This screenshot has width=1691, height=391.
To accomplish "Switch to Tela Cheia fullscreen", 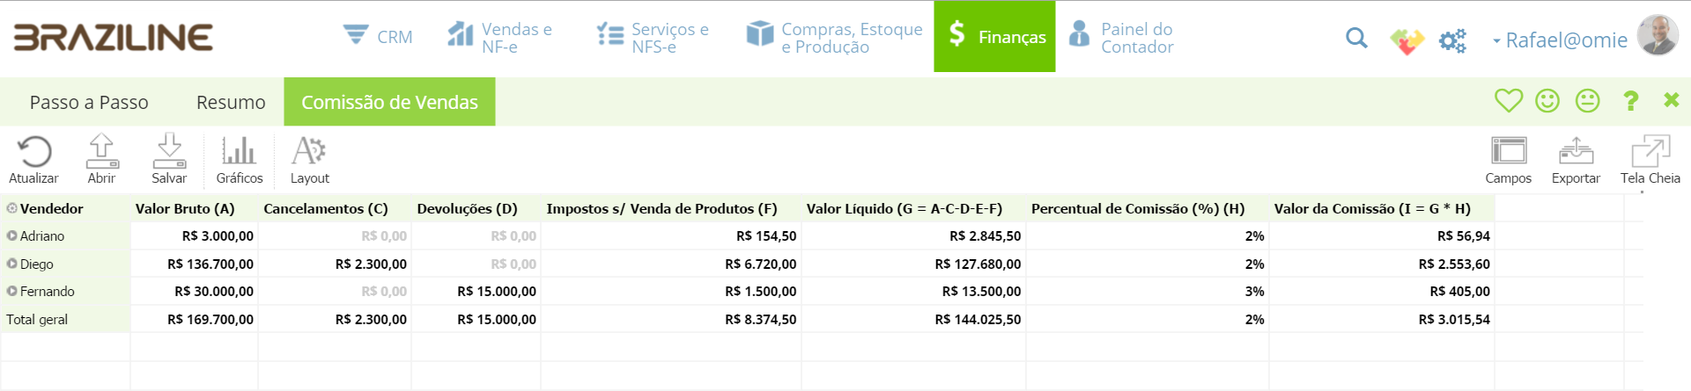I will (1650, 151).
